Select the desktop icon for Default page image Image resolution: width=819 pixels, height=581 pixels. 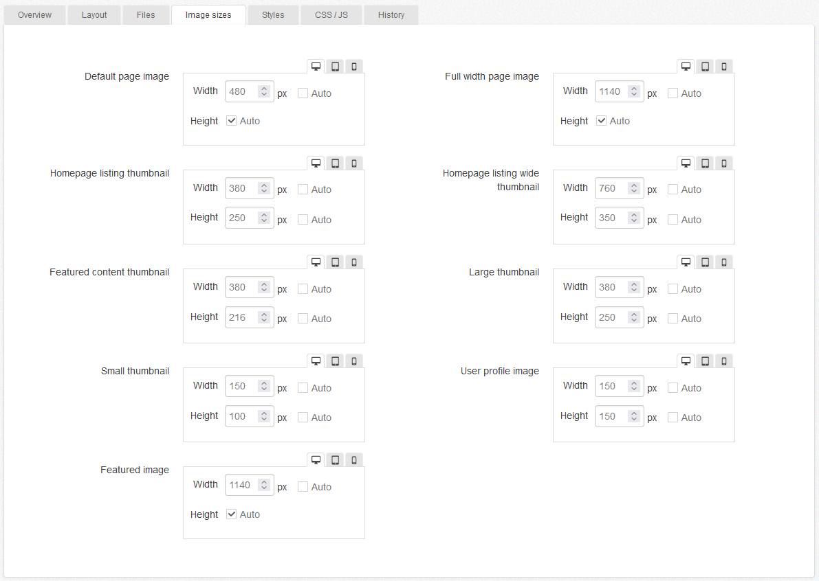pos(316,65)
